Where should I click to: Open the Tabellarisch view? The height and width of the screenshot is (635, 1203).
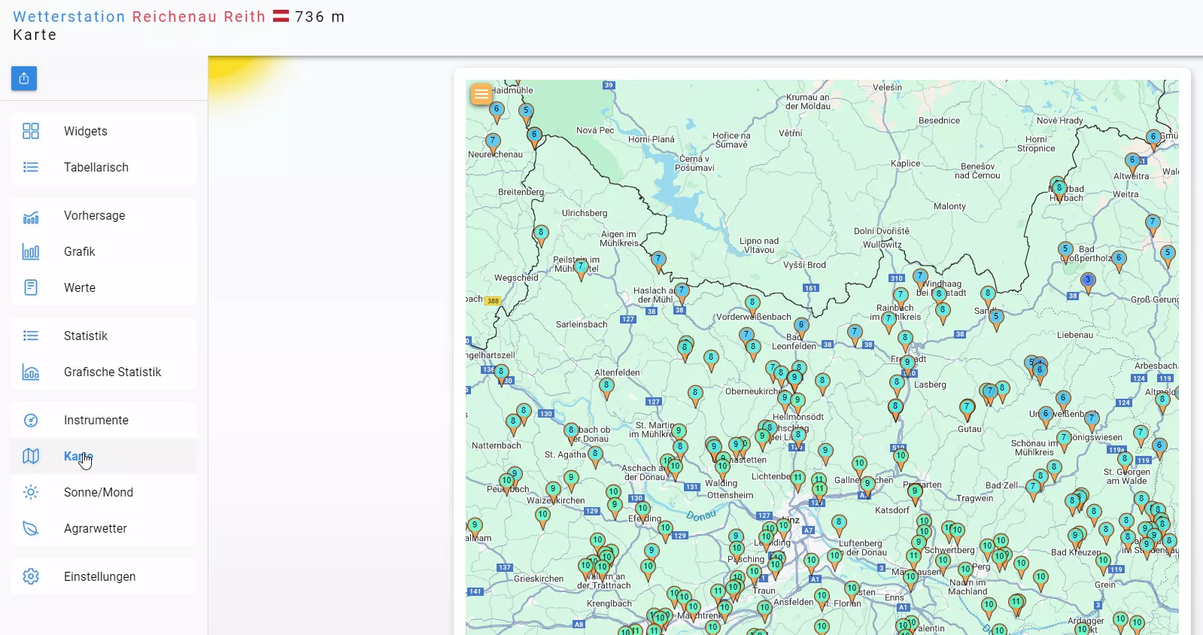(103, 167)
